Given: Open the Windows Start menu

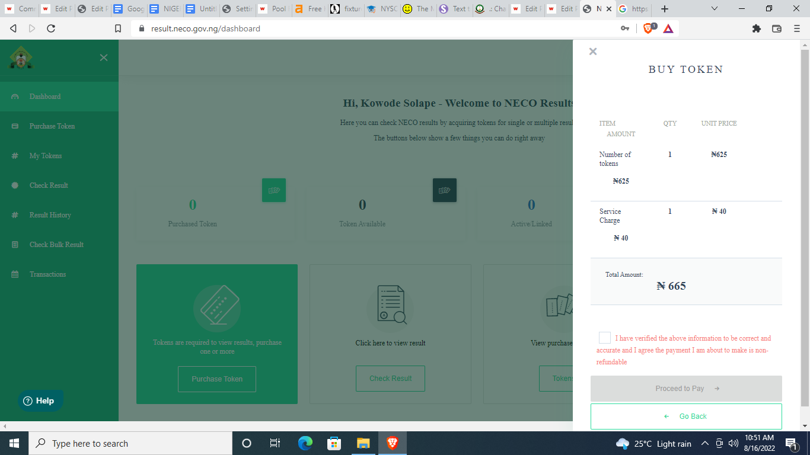Looking at the screenshot, I should (x=14, y=443).
